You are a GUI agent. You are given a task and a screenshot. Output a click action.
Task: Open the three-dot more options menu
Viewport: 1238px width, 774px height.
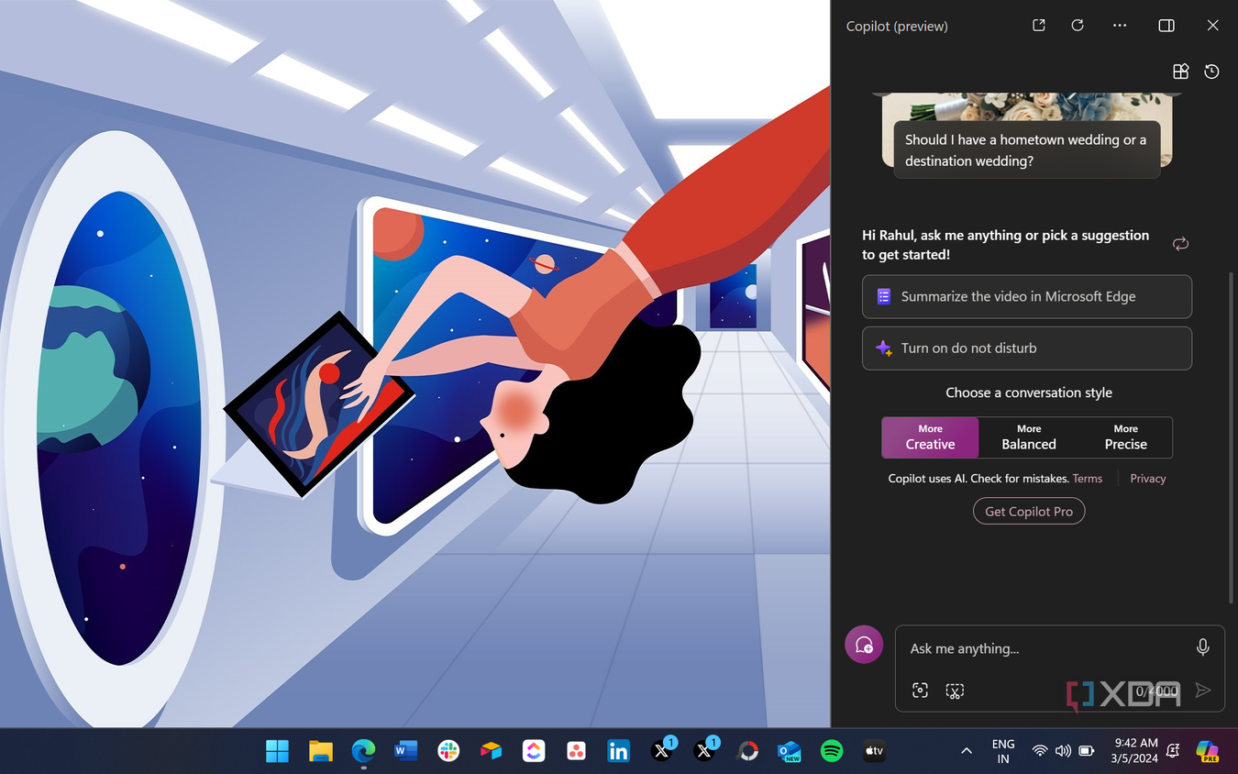click(1120, 26)
